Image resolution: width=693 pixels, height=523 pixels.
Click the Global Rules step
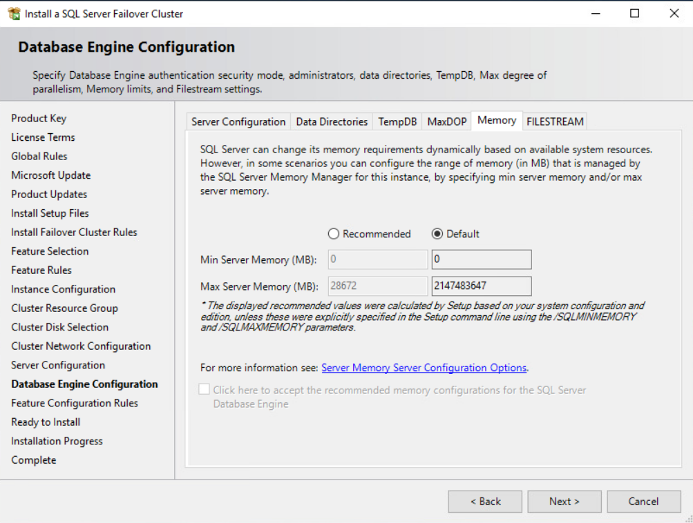click(x=39, y=156)
